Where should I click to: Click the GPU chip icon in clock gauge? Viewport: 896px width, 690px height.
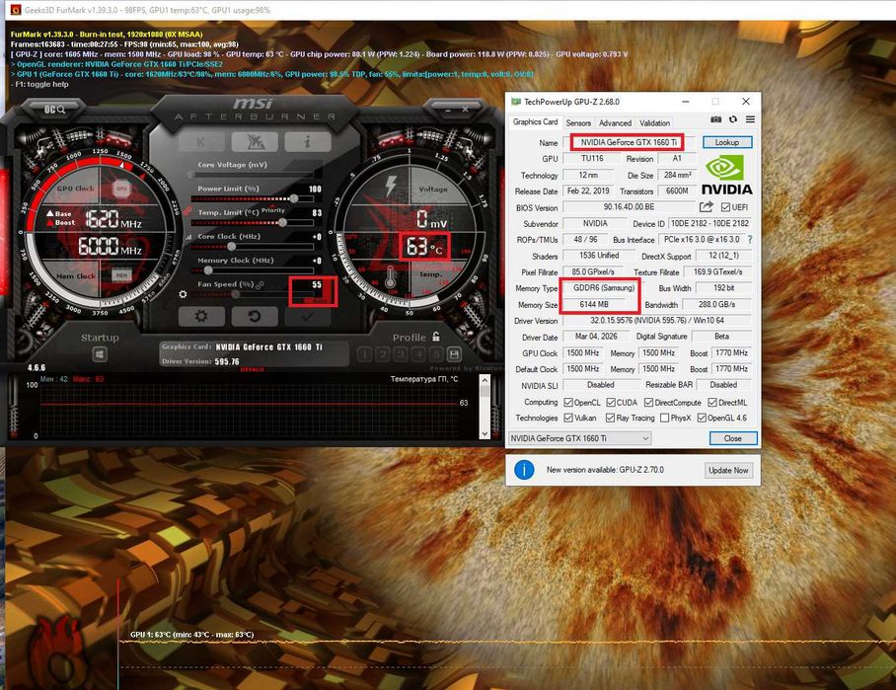pyautogui.click(x=121, y=189)
